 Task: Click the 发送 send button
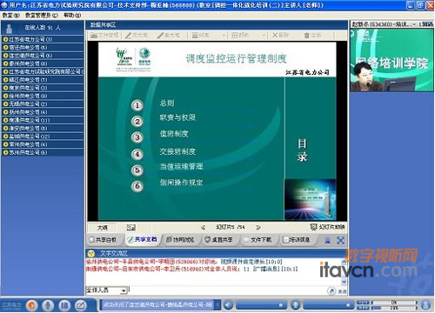click(x=342, y=291)
